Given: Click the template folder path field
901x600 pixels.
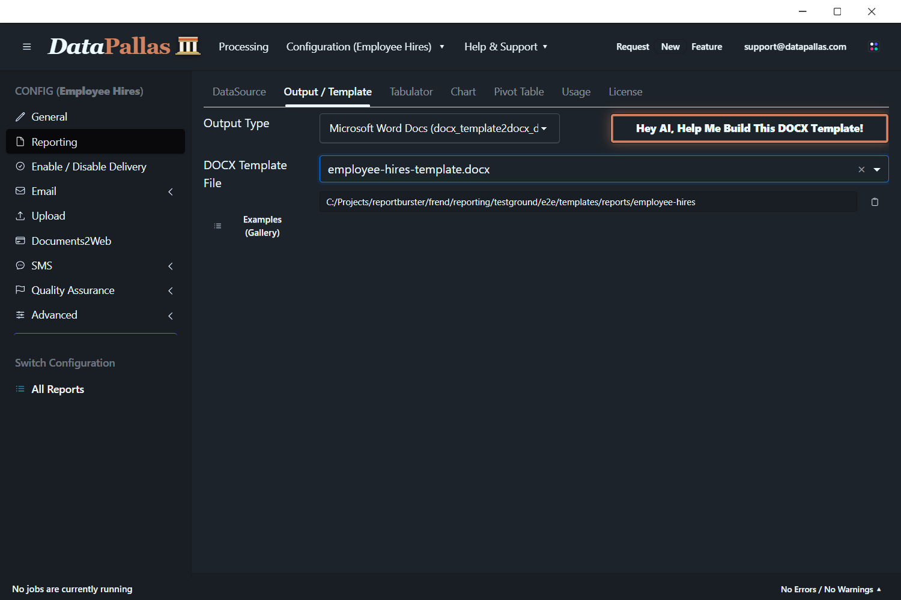Looking at the screenshot, I should coord(588,202).
